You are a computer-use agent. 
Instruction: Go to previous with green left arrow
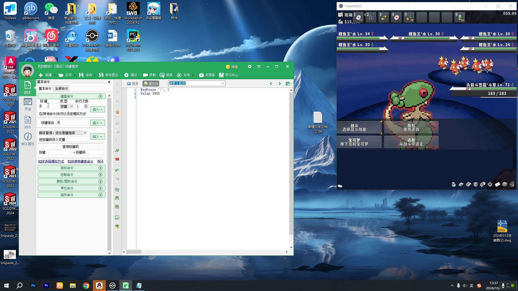coord(271,84)
